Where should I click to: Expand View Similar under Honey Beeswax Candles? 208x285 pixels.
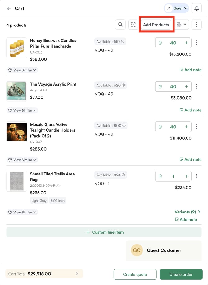[x=22, y=70]
